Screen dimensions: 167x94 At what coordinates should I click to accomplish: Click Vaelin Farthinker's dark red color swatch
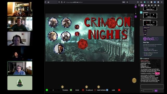click(x=95, y=90)
